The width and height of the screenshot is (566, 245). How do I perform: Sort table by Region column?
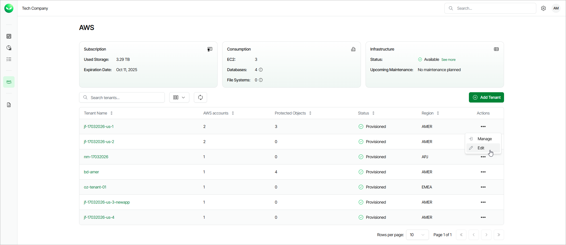(438, 113)
